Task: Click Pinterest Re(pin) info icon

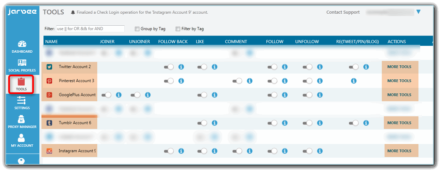Action: pos(354,81)
